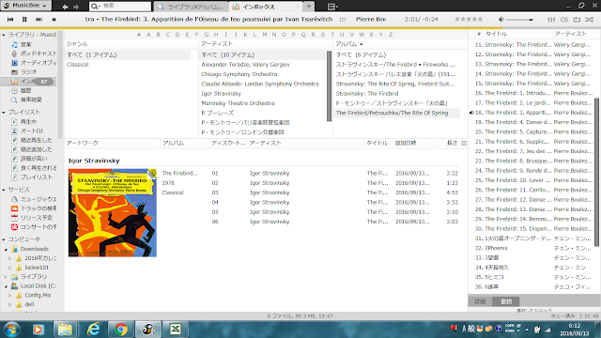Open the トラックの検索 service

(34, 208)
